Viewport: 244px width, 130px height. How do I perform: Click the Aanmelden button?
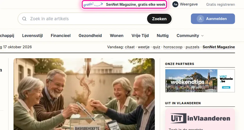(213, 19)
